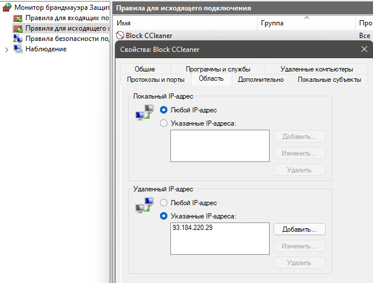Switch to Программы и службы tab

pyautogui.click(x=218, y=69)
